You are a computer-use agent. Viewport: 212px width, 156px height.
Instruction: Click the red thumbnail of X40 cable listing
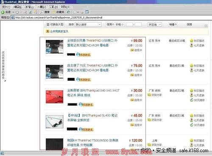[x=54, y=97]
